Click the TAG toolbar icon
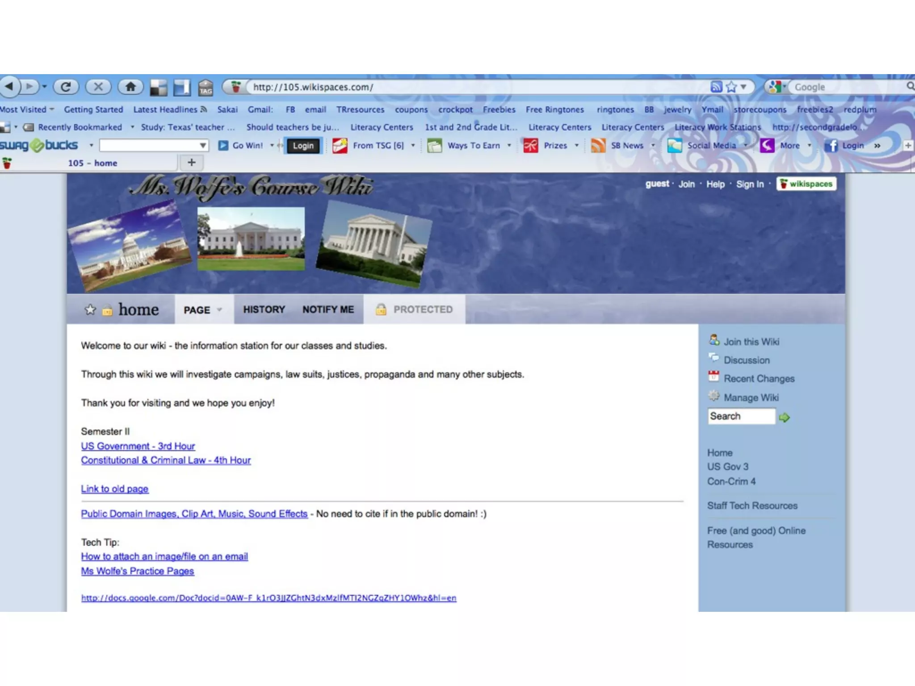Screen dimensions: 915x686 206,88
